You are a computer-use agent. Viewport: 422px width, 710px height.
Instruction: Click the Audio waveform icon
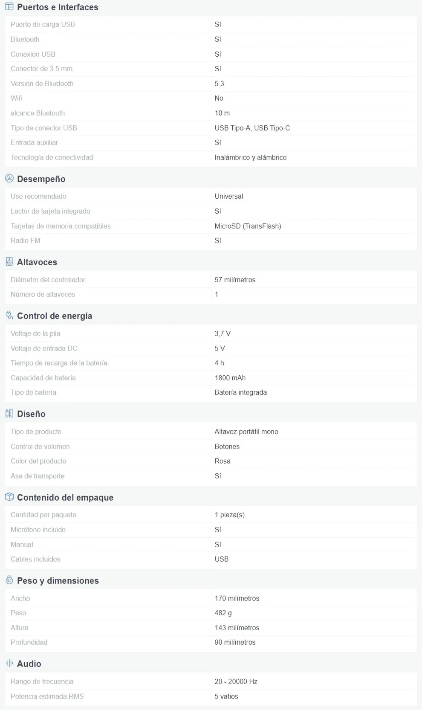[9, 663]
